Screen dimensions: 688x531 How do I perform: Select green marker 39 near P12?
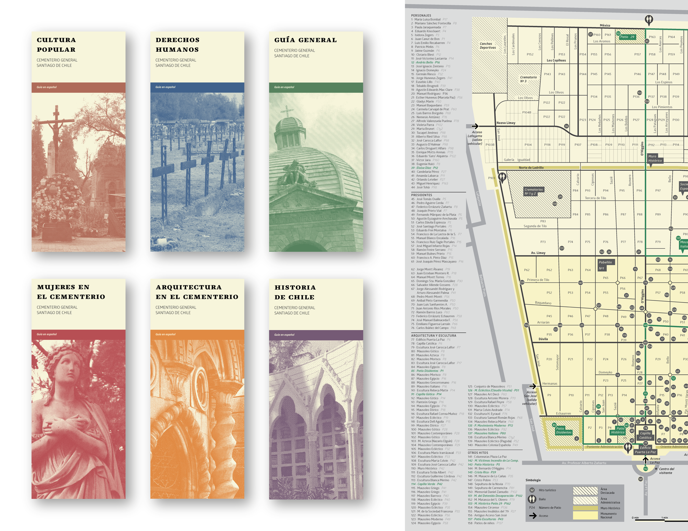(598, 406)
